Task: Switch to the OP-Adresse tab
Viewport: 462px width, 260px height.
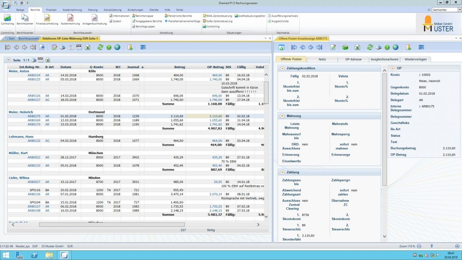Action: pos(353,59)
